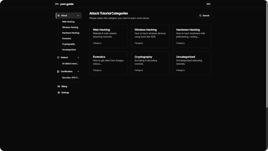Collapse the Attack section chevron
Screen dimensions: 268x151
[x=78, y=16]
